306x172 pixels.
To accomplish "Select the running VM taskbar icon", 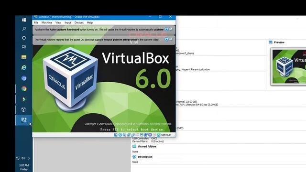I will coord(24,120).
